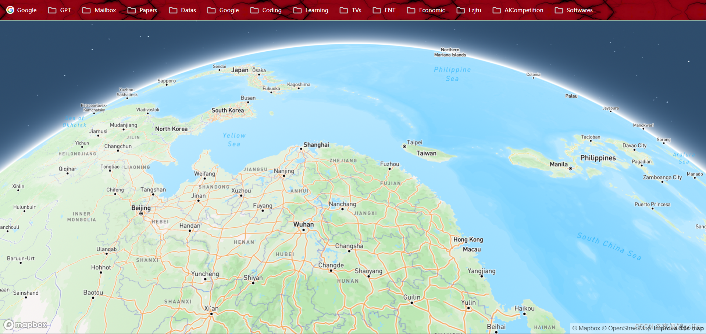
Task: Click the Palau label
Action: (x=571, y=96)
